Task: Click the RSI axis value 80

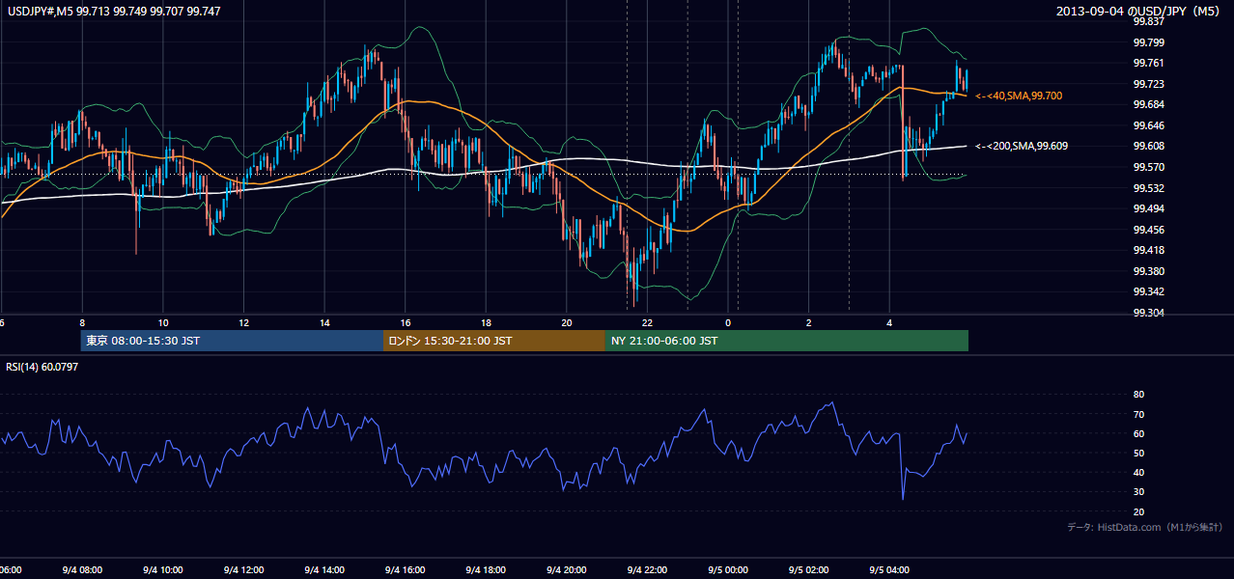Action: 1138,395
